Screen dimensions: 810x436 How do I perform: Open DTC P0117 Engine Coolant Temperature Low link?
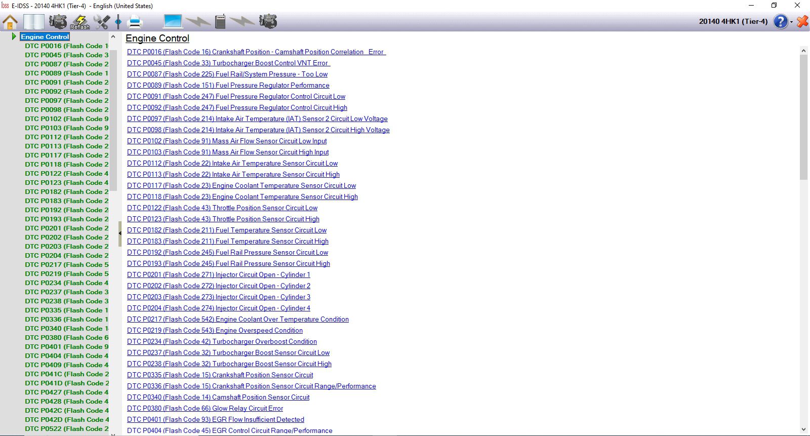click(241, 185)
